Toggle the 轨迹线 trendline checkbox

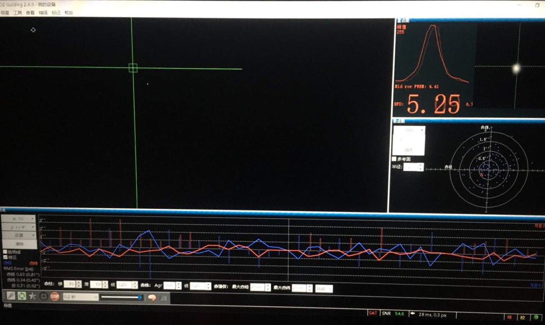pyautogui.click(x=5, y=252)
